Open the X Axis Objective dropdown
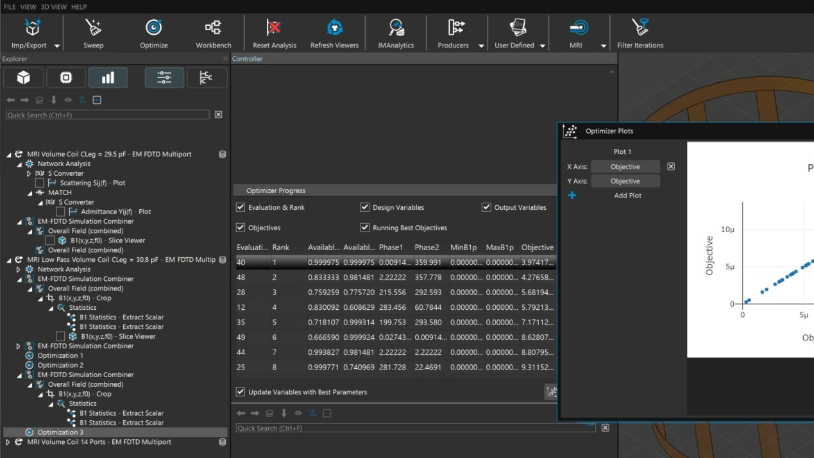Screen dimensions: 814x458 click(x=625, y=167)
